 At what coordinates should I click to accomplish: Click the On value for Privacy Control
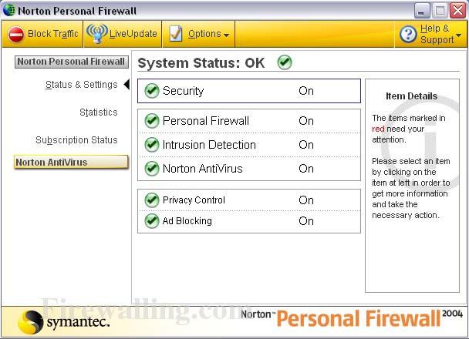click(x=306, y=200)
